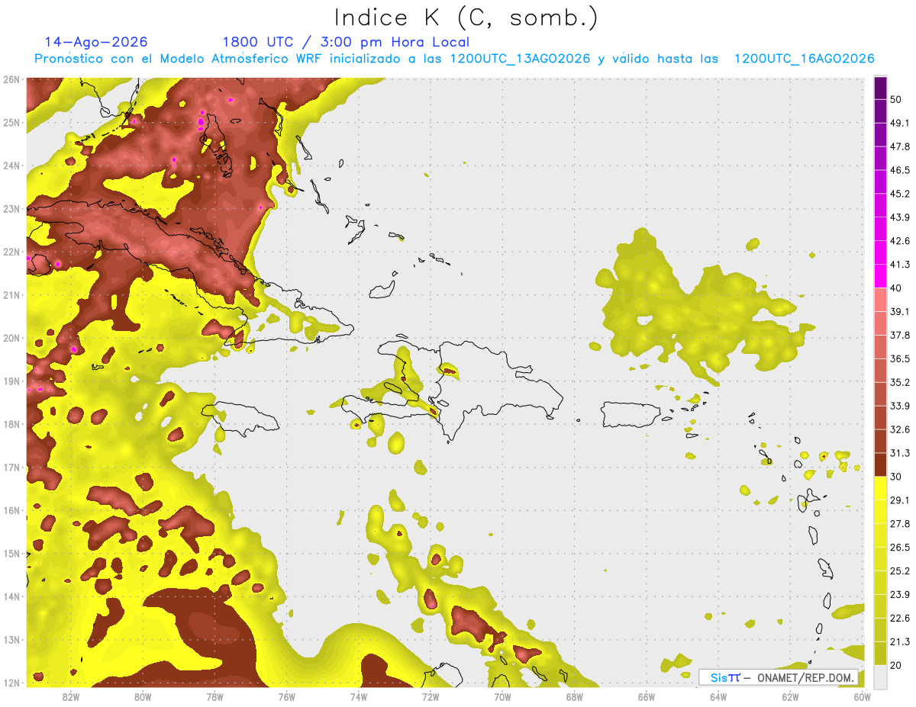The width and height of the screenshot is (916, 707).
Task: Select colorbar label "26.5"
Action: [900, 548]
